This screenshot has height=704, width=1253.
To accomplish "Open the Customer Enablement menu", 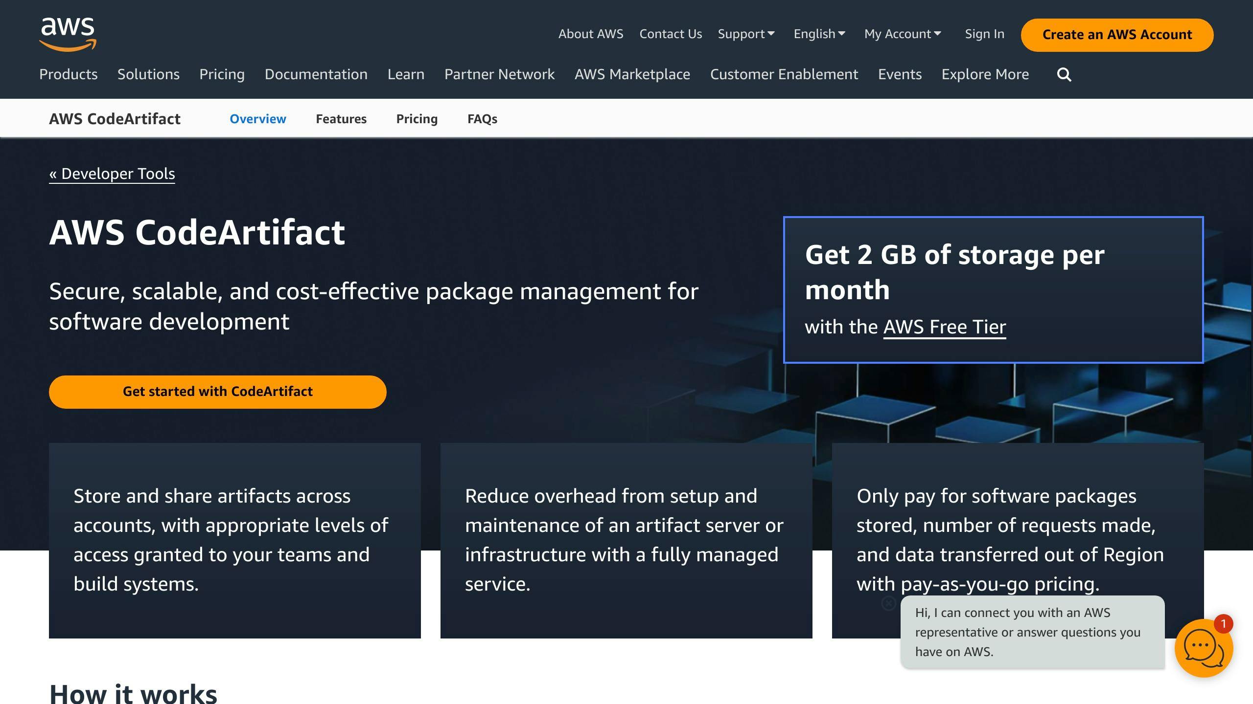I will click(x=784, y=74).
